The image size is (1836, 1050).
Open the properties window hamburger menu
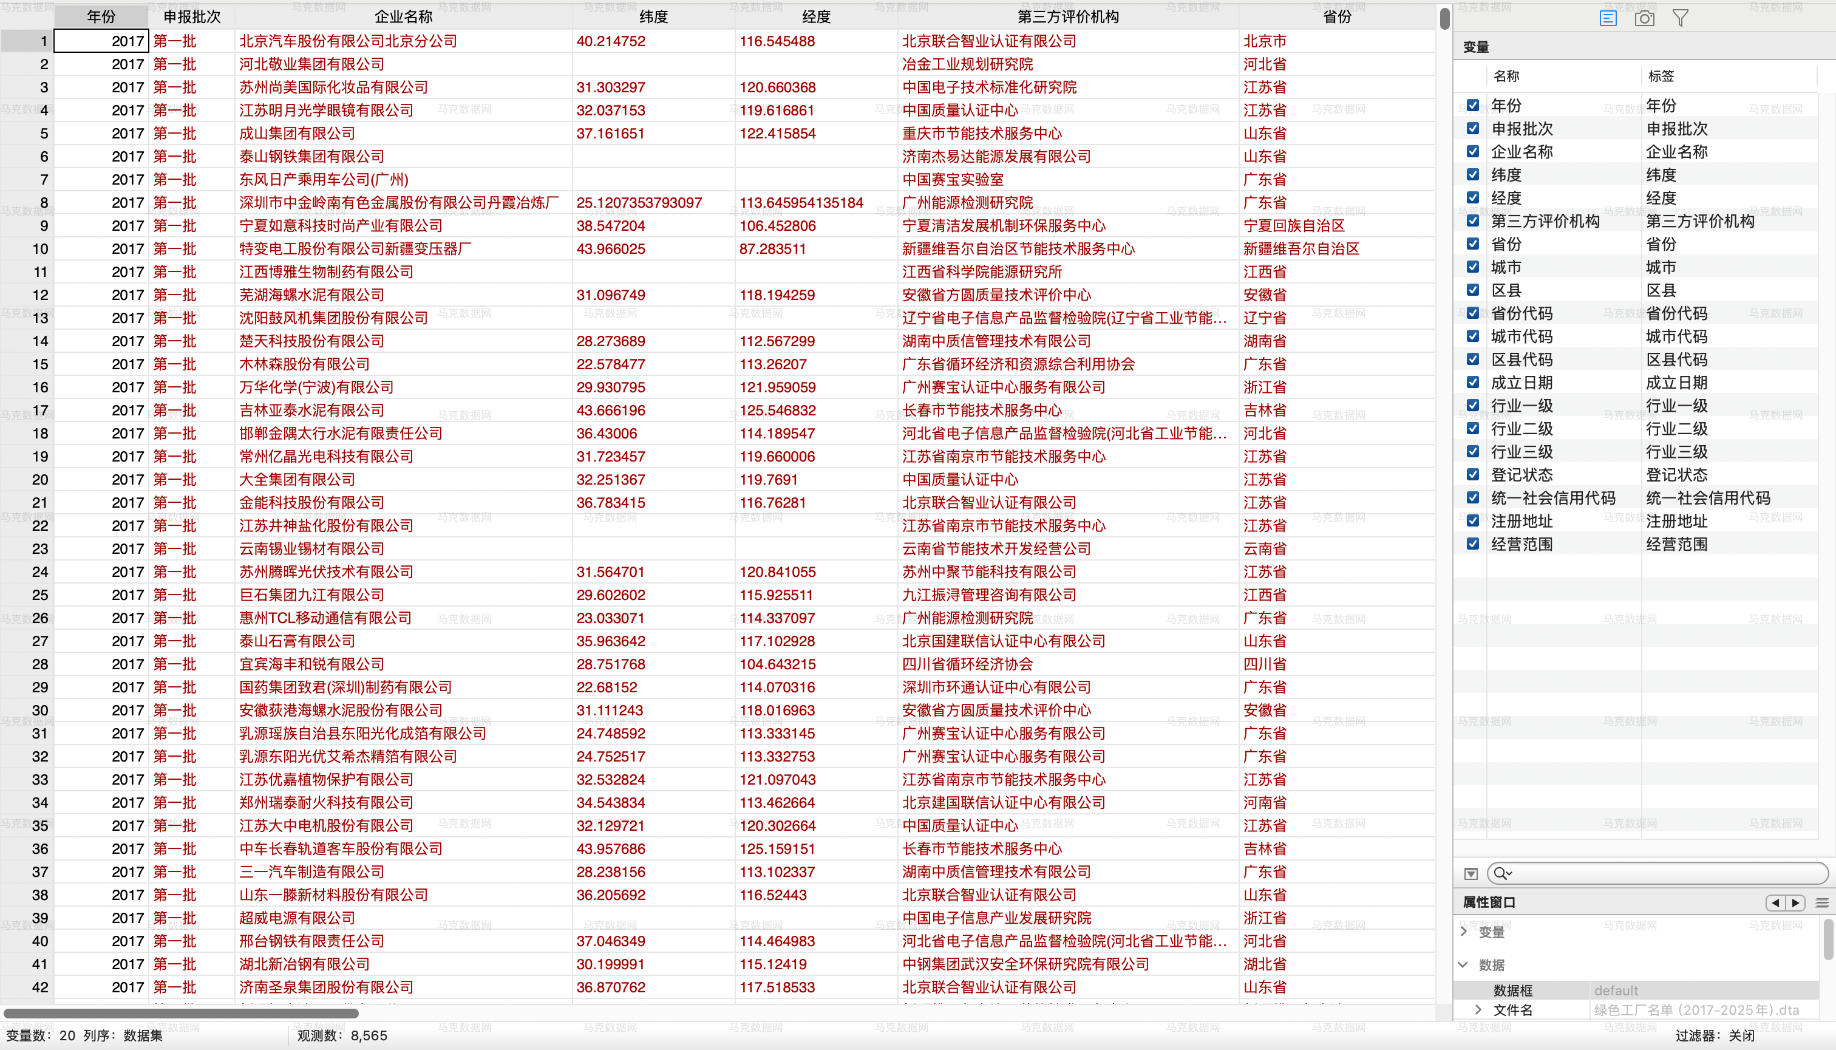[1822, 903]
